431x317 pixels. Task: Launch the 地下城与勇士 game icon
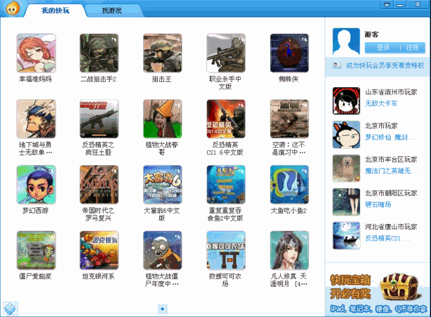(x=36, y=119)
